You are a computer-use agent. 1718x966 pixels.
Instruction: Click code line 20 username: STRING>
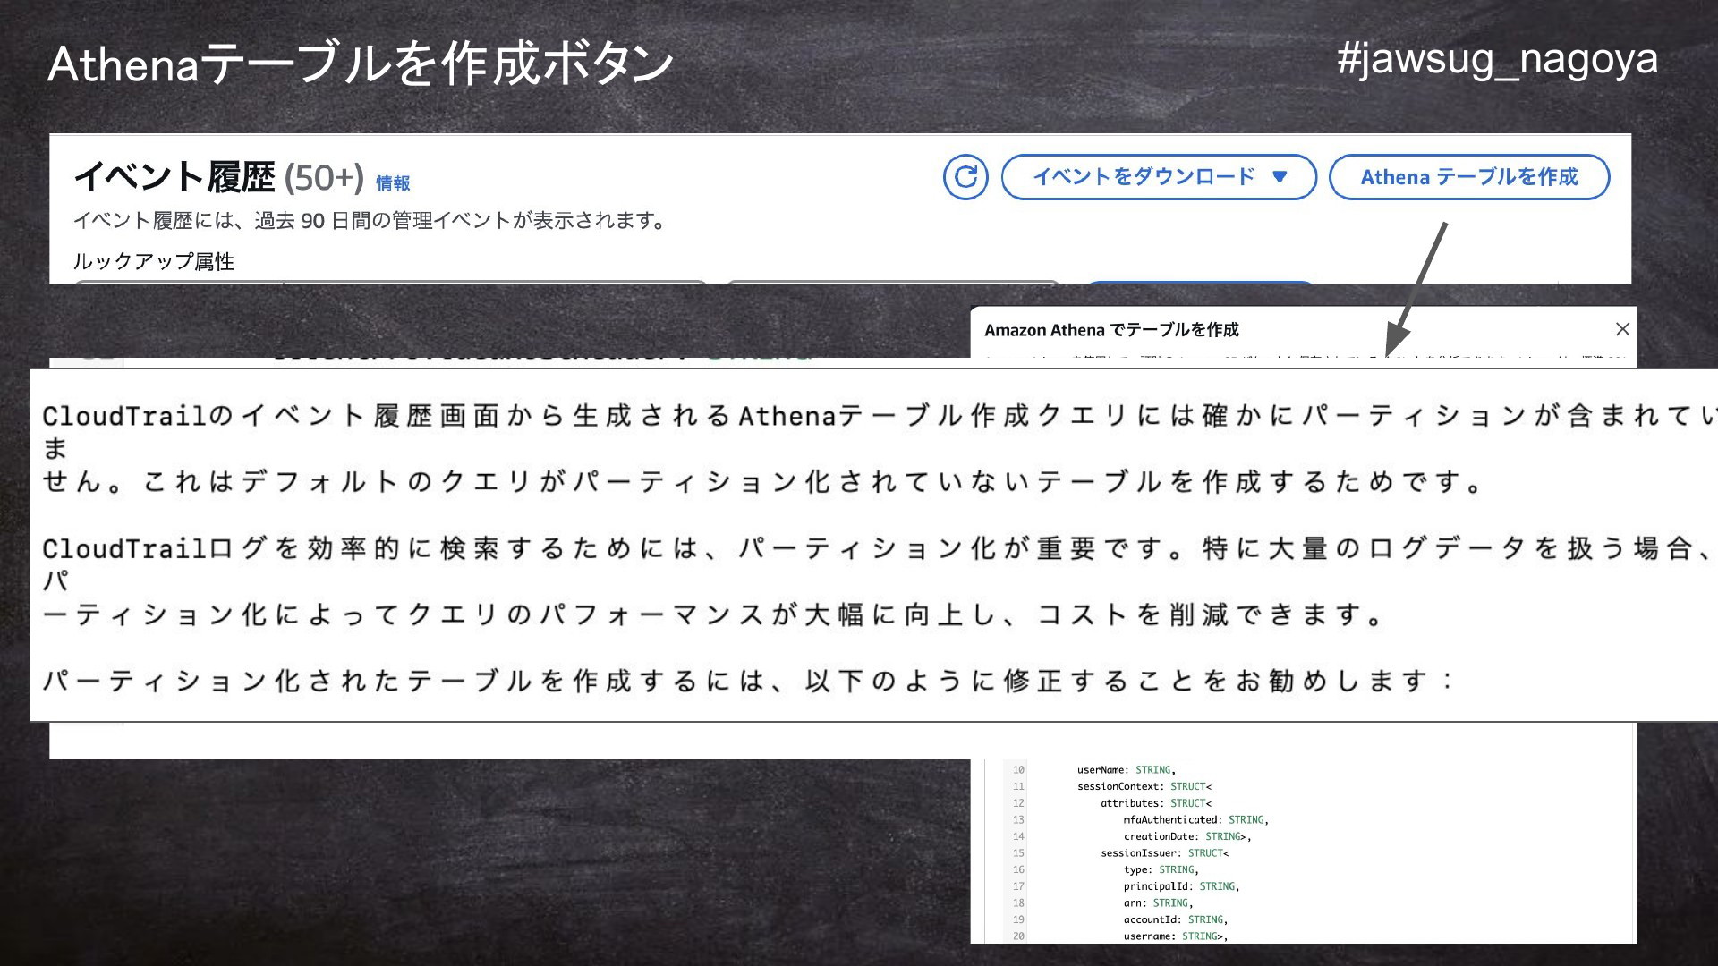click(x=1175, y=936)
